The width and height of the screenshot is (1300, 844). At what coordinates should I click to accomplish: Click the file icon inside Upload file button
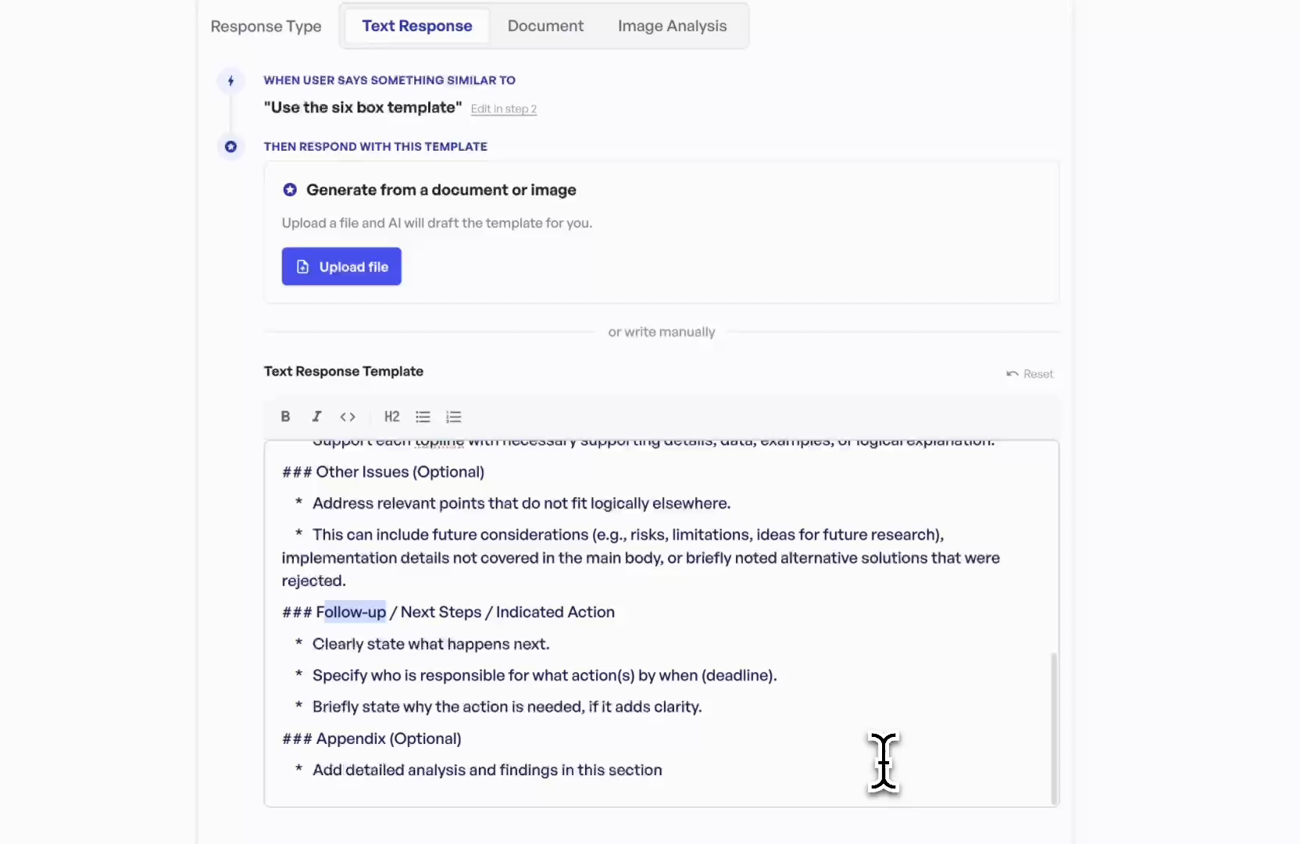(x=303, y=266)
